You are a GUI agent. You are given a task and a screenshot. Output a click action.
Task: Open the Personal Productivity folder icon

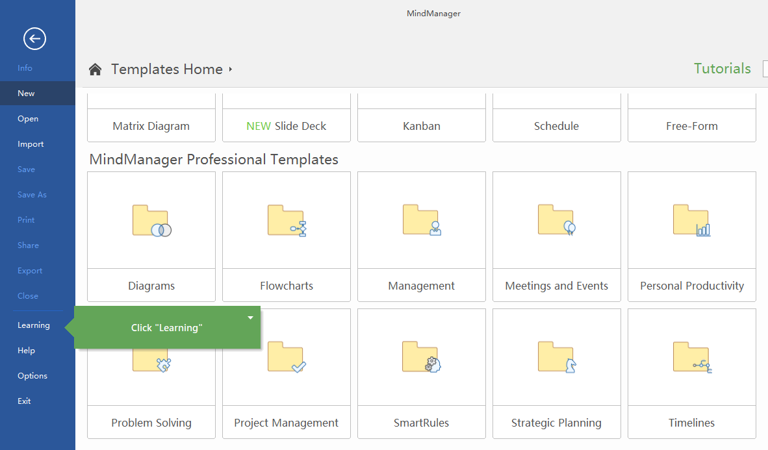pyautogui.click(x=691, y=220)
